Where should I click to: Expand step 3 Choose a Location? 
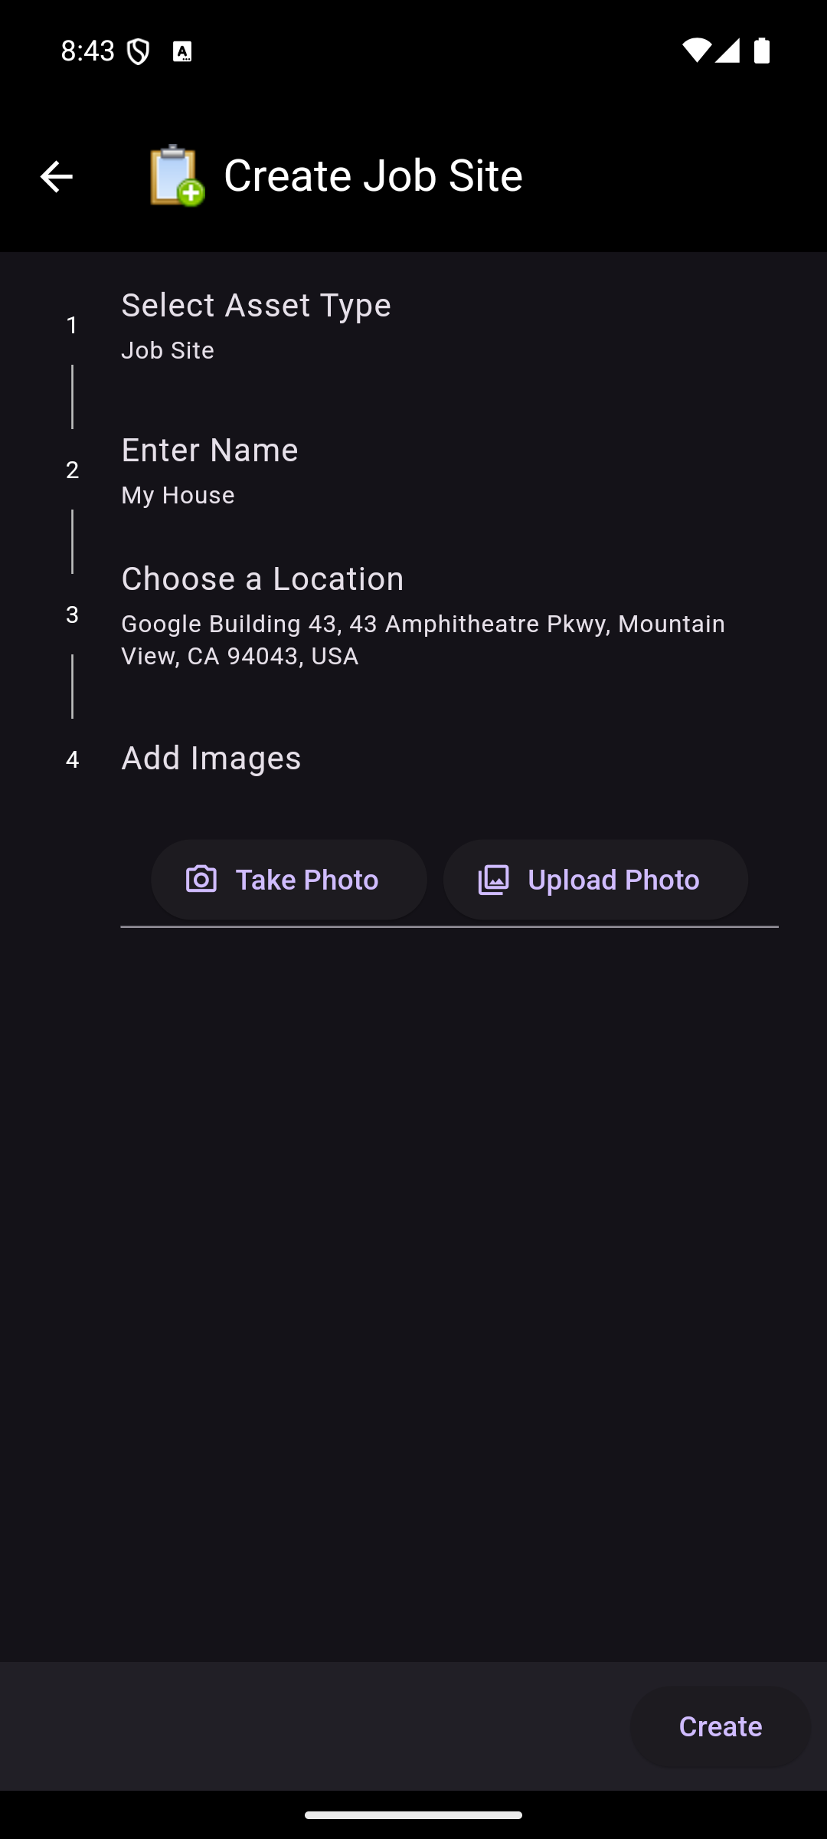coord(262,579)
